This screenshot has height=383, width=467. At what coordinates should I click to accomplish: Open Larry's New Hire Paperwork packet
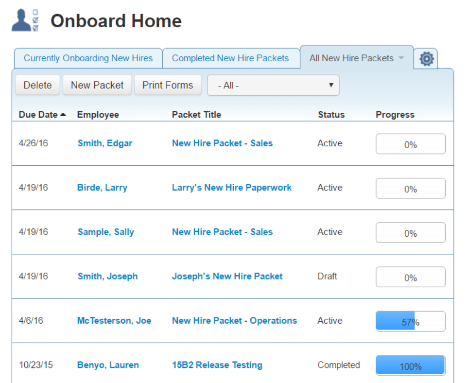click(232, 188)
